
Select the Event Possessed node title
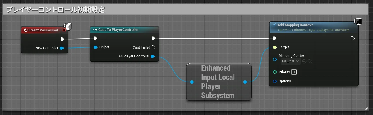(44, 30)
